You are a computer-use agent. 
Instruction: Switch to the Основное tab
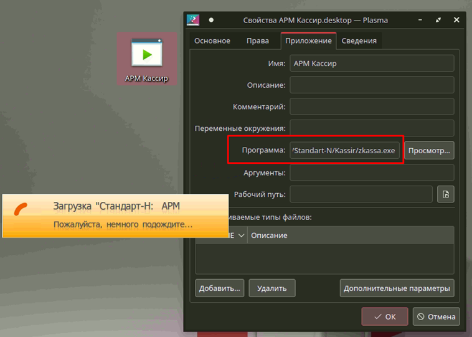212,40
